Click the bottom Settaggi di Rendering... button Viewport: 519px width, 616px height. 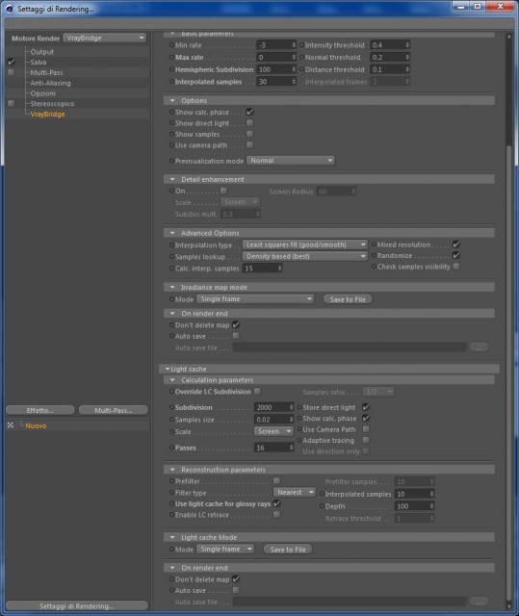(77, 605)
